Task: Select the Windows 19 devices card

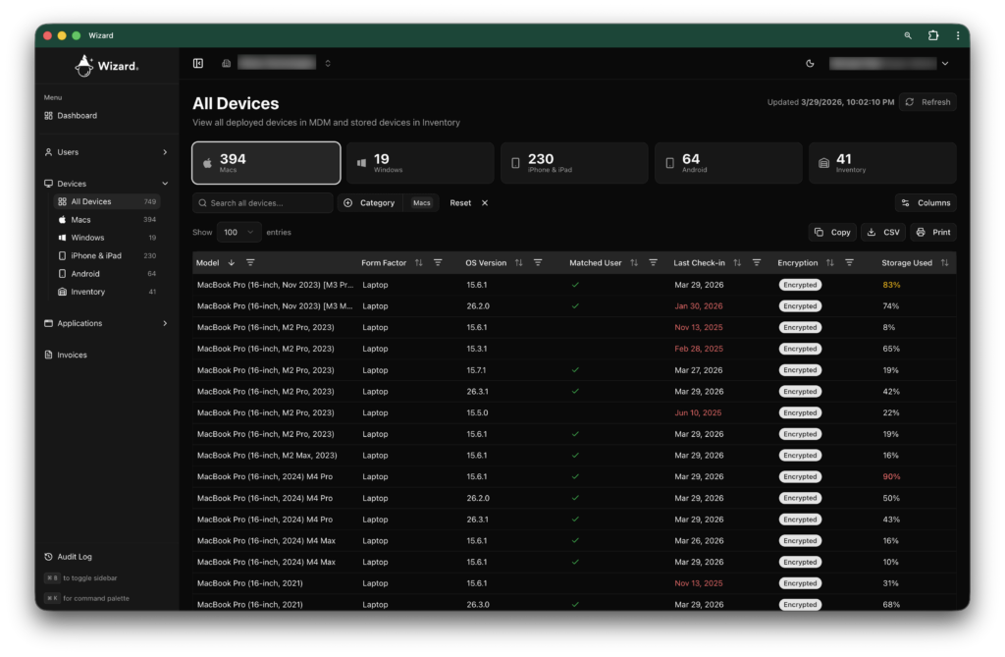Action: pos(420,163)
